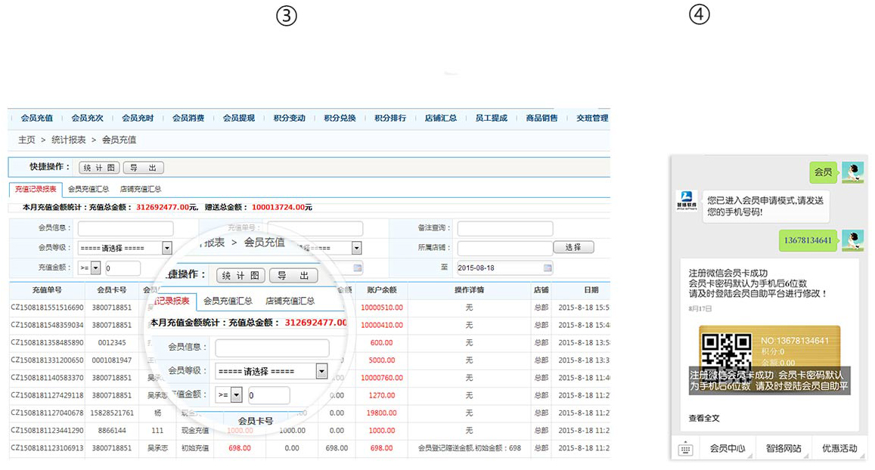Image resolution: width=875 pixels, height=470 pixels.
Task: Open 积分兑换 in the navigation bar
Action: 340,118
